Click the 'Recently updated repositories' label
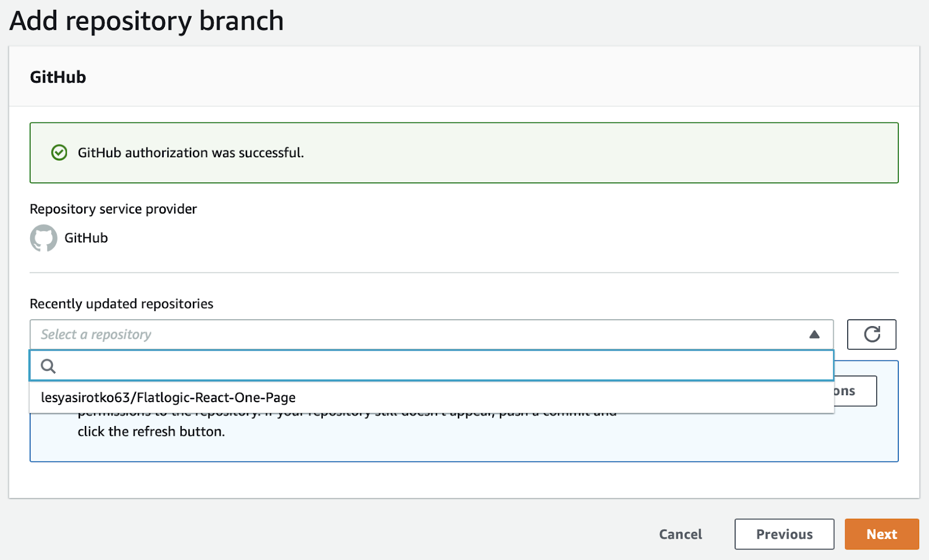The height and width of the screenshot is (560, 929). (x=121, y=304)
